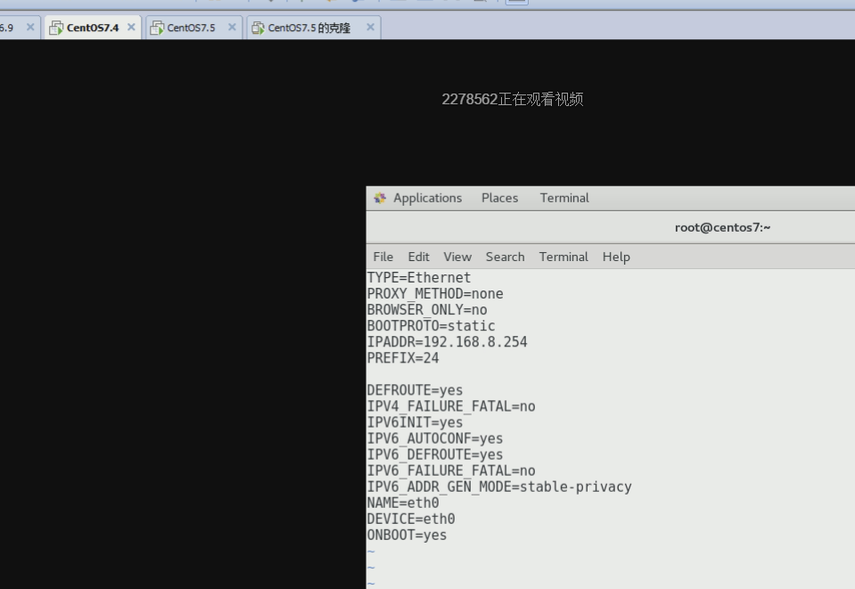Viewport: 855px width, 589px height.
Task: Open the GNOME Applications menu
Action: (x=428, y=199)
